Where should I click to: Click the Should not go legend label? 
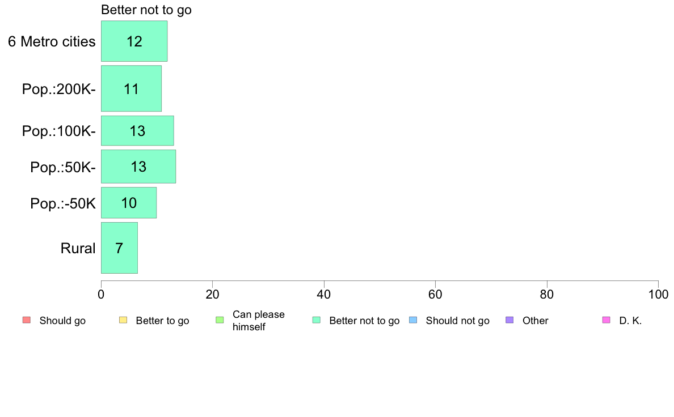457,321
